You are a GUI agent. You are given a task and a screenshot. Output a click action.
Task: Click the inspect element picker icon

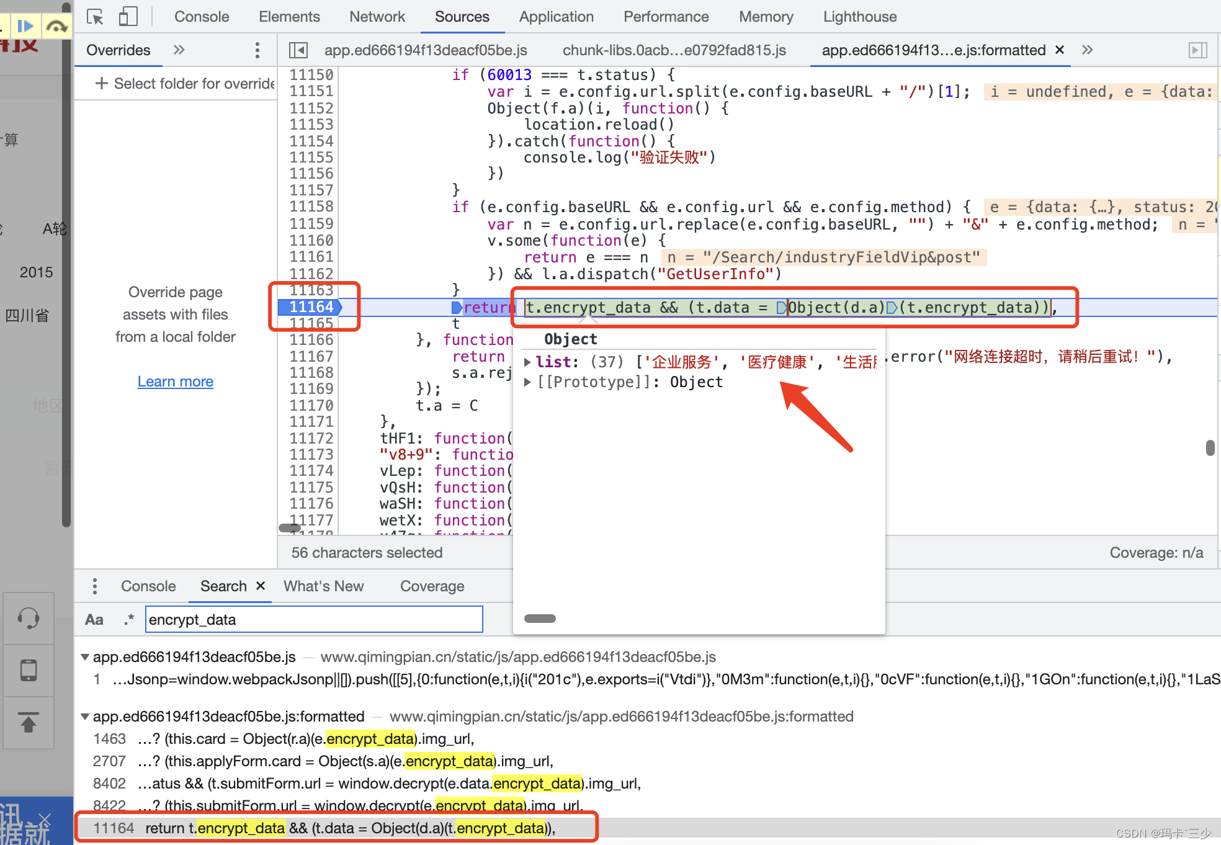point(95,17)
